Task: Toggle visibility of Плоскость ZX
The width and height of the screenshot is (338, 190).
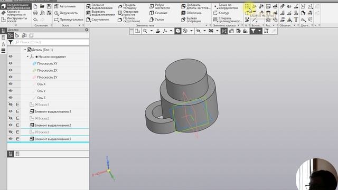Action: pos(11,70)
